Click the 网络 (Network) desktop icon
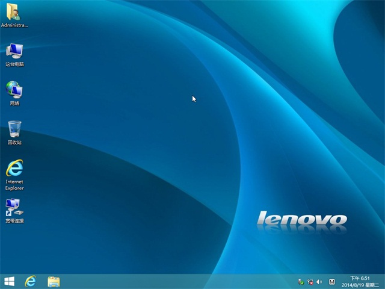The height and width of the screenshot is (289, 385). click(x=14, y=90)
